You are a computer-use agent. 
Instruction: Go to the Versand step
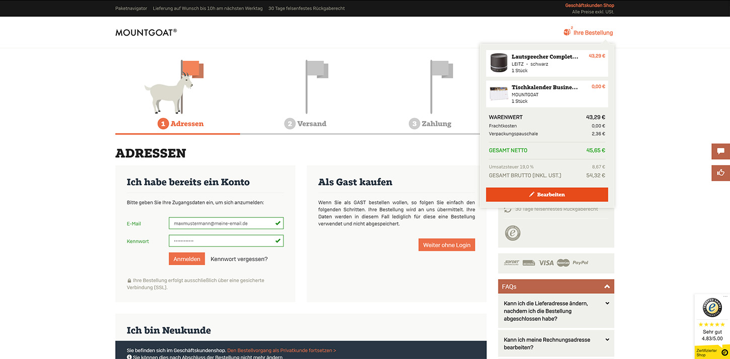(306, 124)
